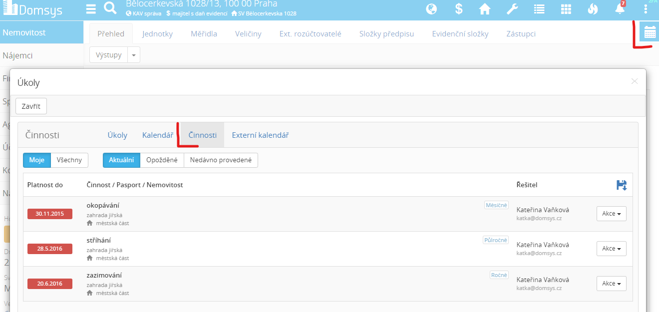Click Kateřina Vaňková in okopávání row
659x312 pixels.
tap(543, 210)
